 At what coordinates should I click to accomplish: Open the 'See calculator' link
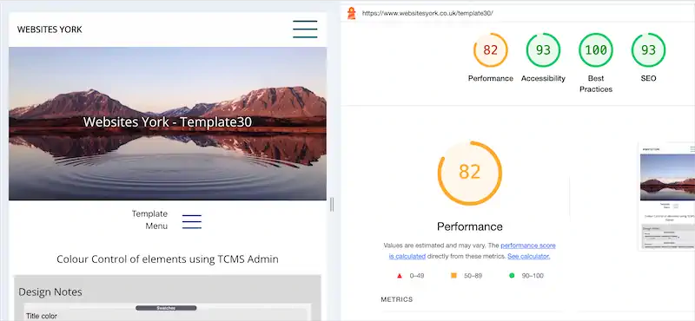point(529,256)
